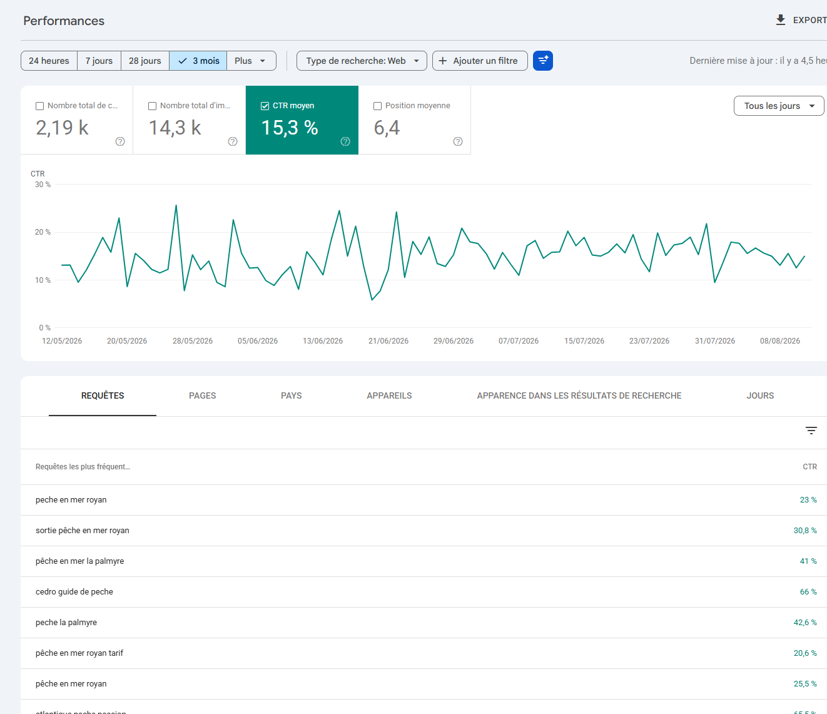Click the 20,6 % CTR value
Screen dimensions: 827x714
coord(805,653)
